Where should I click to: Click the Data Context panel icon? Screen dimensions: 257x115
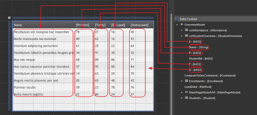(177, 19)
